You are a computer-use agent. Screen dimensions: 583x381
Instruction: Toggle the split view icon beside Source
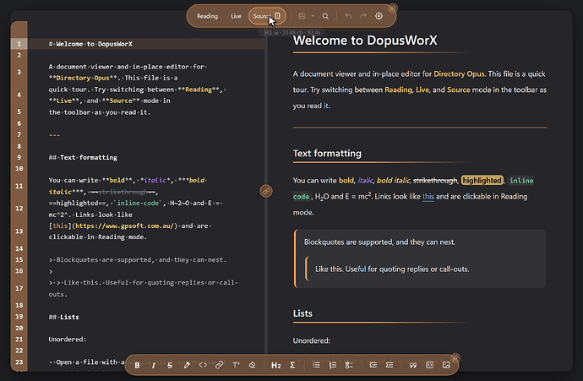click(277, 15)
